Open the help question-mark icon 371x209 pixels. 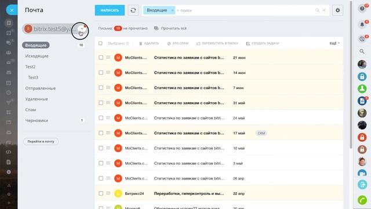click(362, 9)
